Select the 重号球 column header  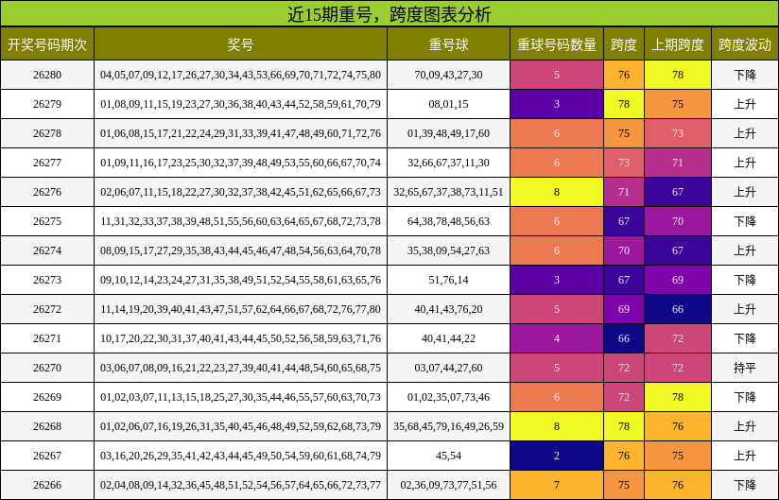(449, 44)
